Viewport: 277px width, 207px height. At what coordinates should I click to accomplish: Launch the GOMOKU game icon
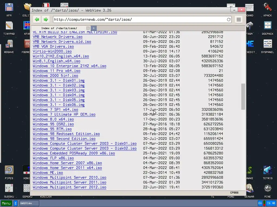(x=27, y=191)
